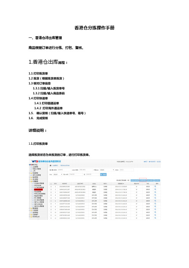Click the line 1.3.1 扫描/输入拣货单号
The width and height of the screenshot is (189, 268).
[x=49, y=88]
